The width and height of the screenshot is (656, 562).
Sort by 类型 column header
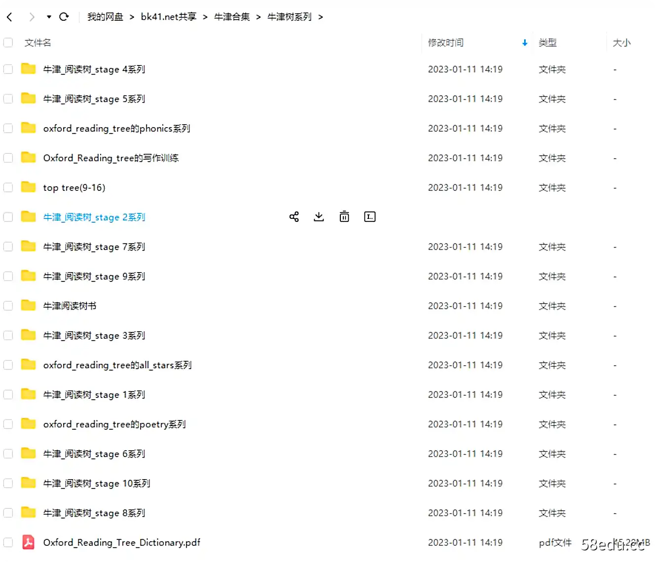(x=547, y=43)
